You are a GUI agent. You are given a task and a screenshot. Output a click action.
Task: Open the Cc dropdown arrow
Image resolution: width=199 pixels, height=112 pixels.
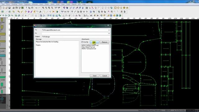[x=109, y=34]
